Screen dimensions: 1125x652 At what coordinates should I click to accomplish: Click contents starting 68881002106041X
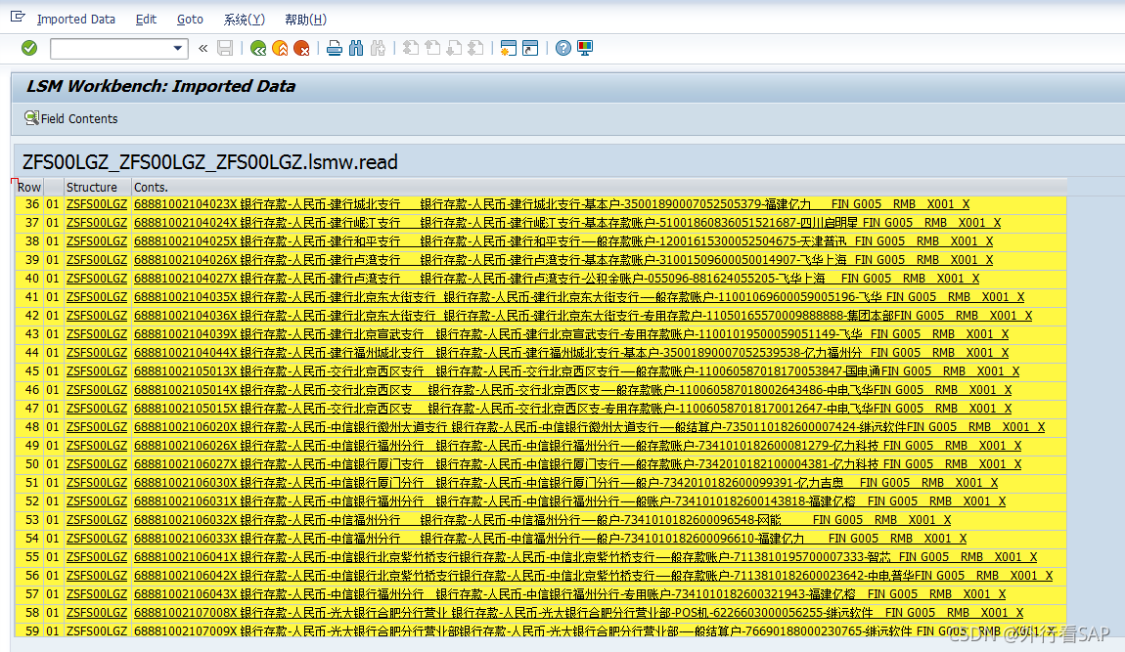[x=586, y=557]
